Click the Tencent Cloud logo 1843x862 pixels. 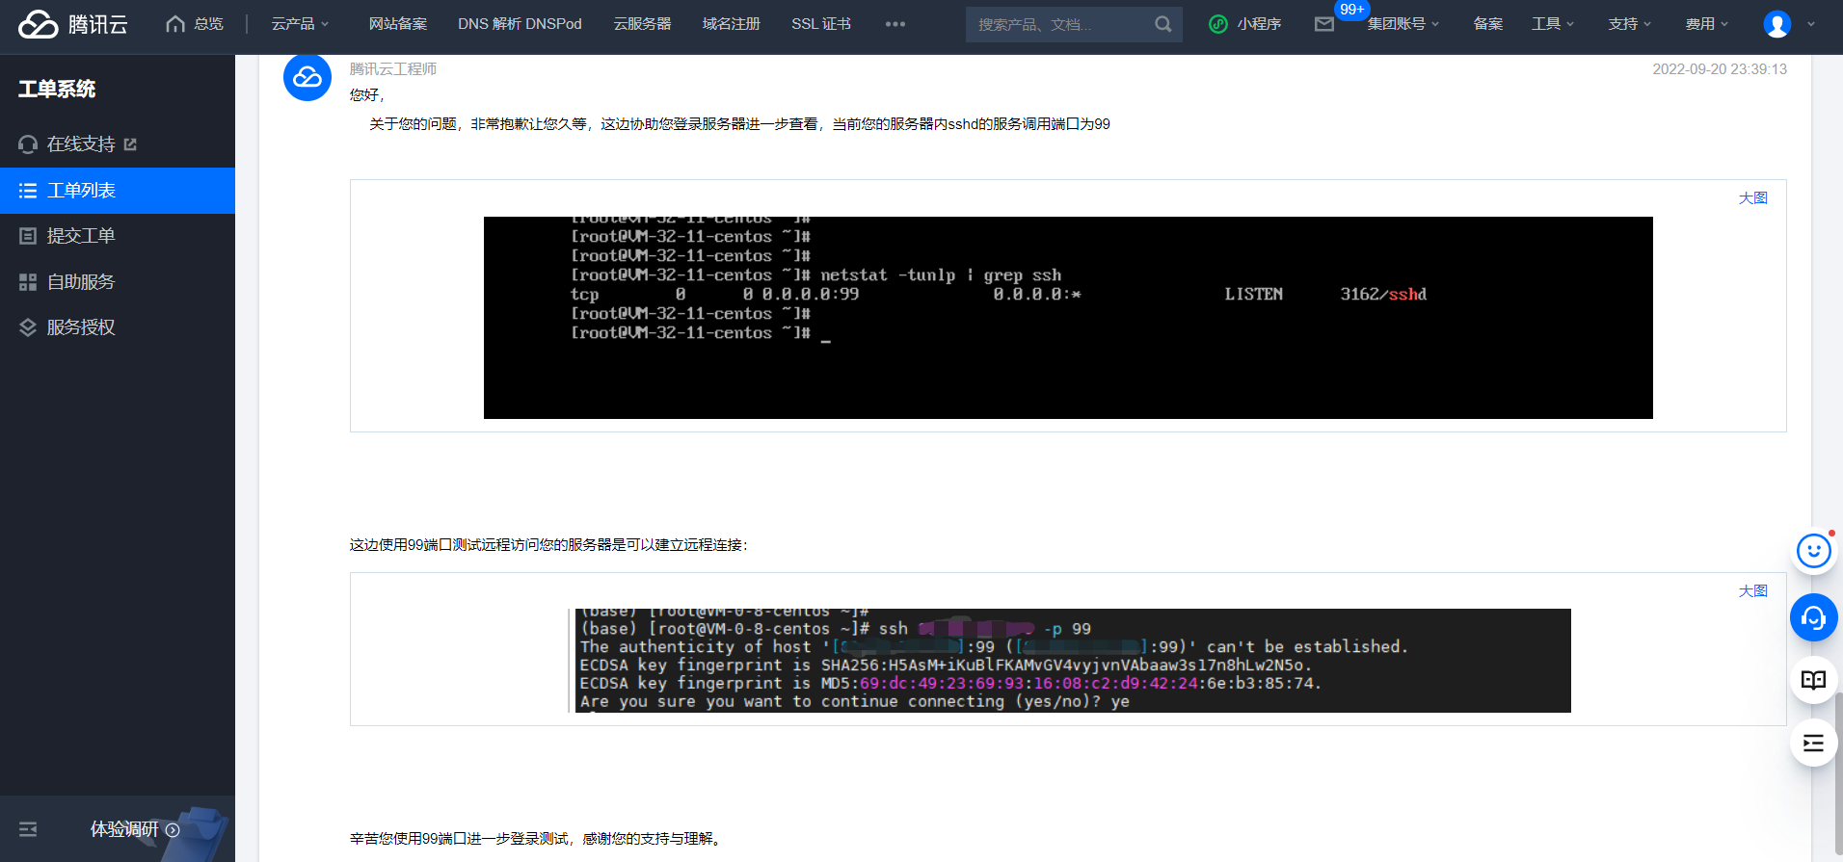click(x=73, y=24)
